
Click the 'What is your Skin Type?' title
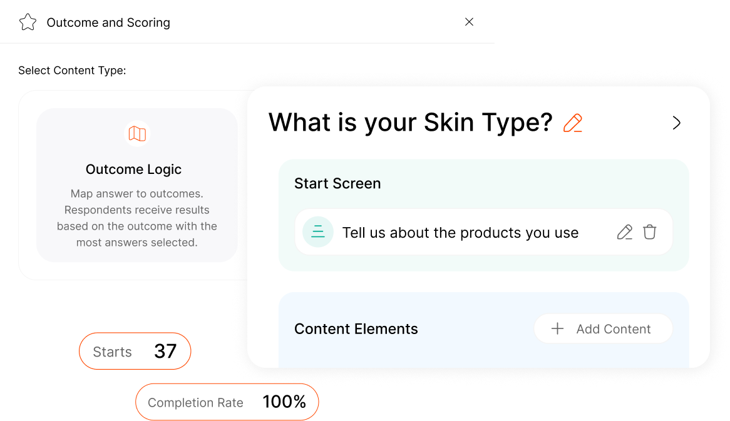pos(410,123)
